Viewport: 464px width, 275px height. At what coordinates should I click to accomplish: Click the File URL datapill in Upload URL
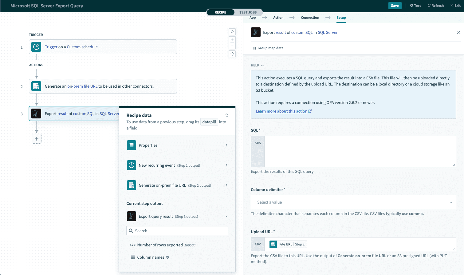point(287,244)
